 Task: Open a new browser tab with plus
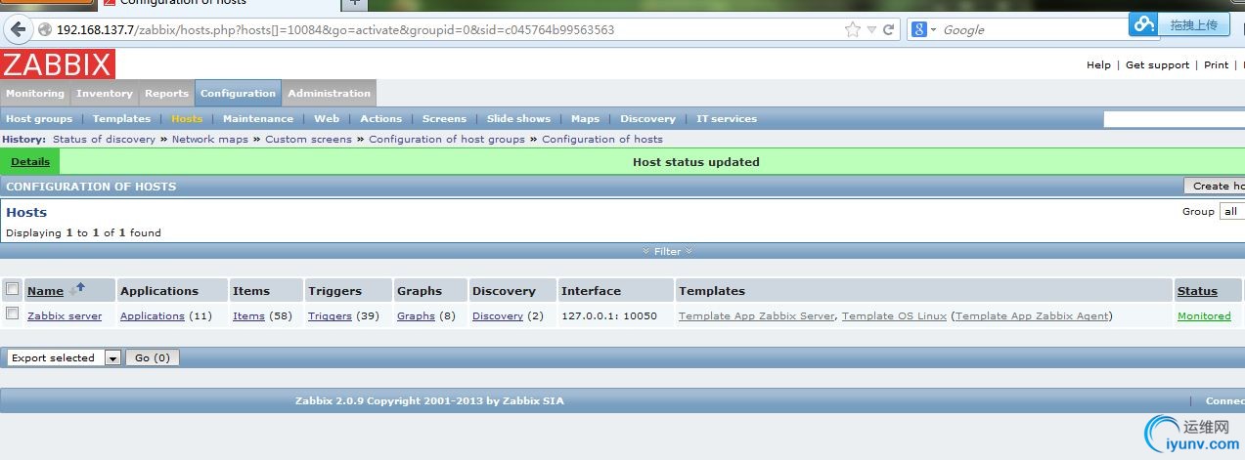pos(355,3)
